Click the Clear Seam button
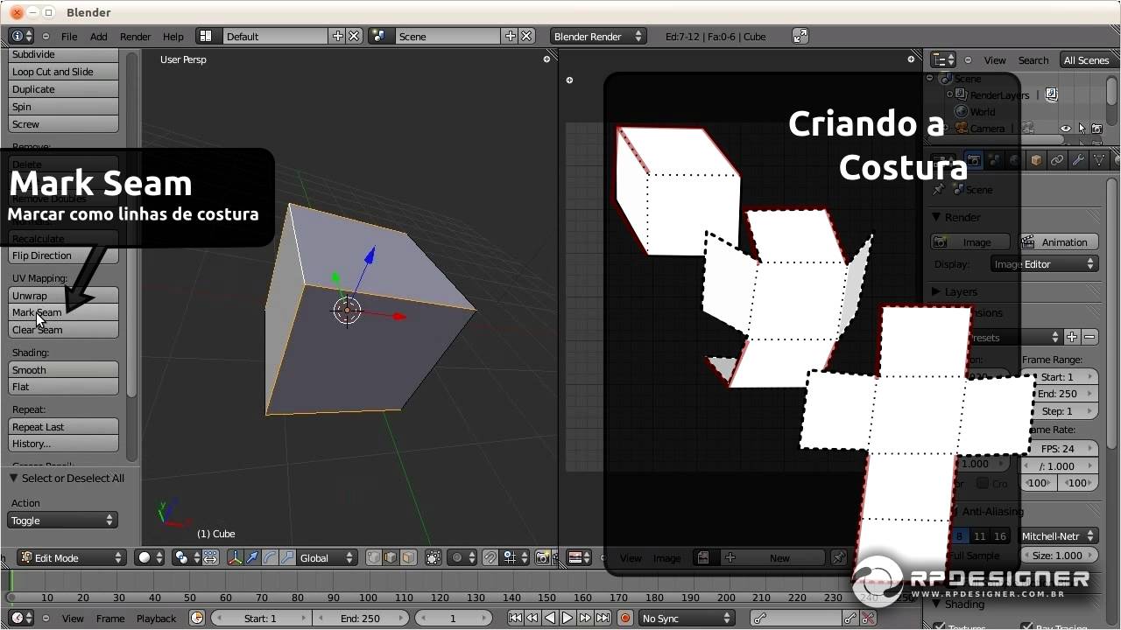Viewport: 1121px width, 630px height. click(63, 329)
